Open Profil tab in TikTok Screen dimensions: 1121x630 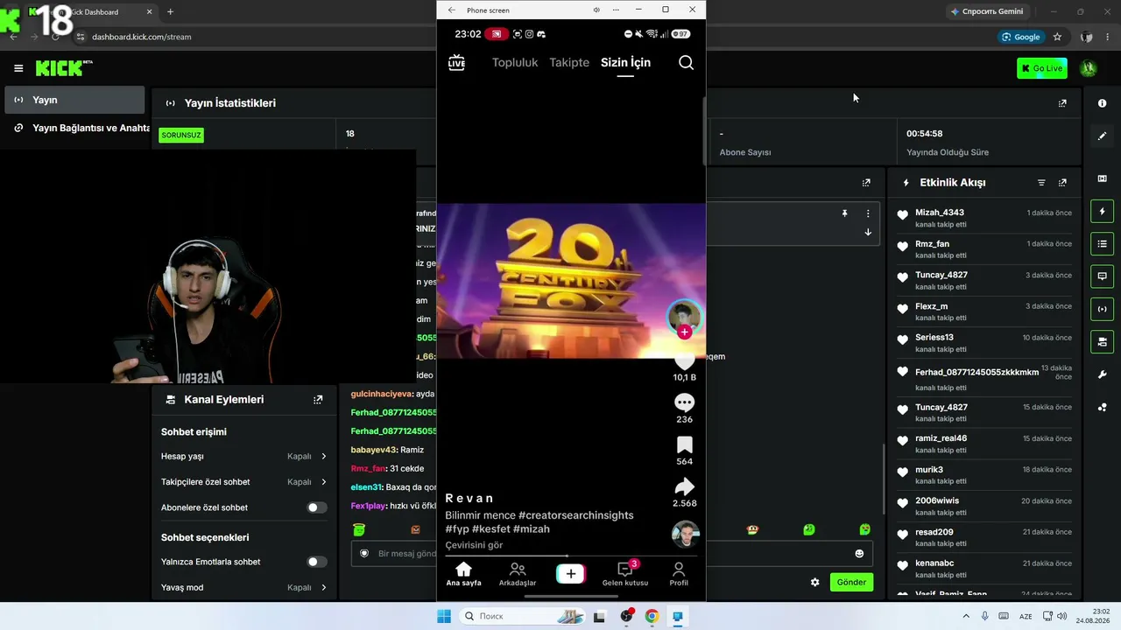point(679,575)
